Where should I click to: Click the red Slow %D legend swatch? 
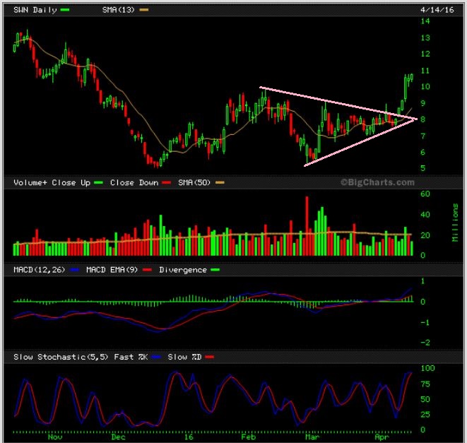210,357
